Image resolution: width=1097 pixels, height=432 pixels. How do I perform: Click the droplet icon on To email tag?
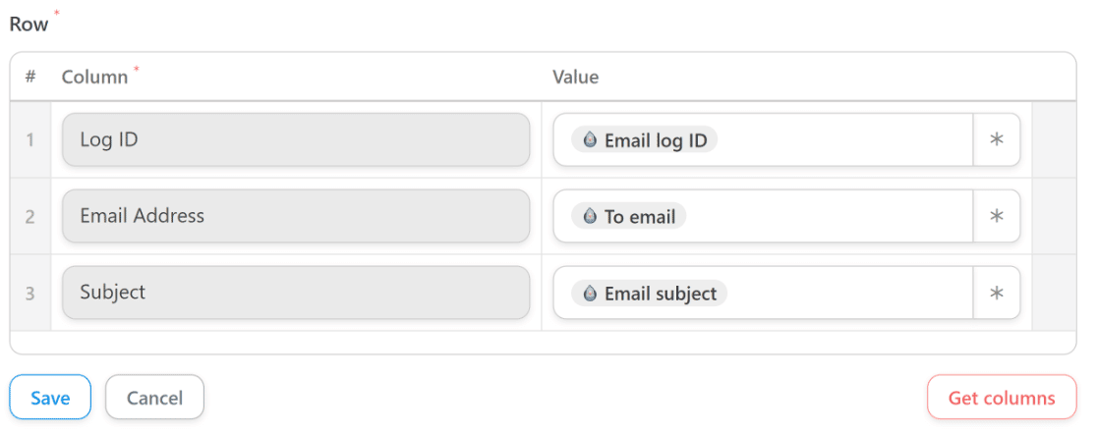coord(590,217)
